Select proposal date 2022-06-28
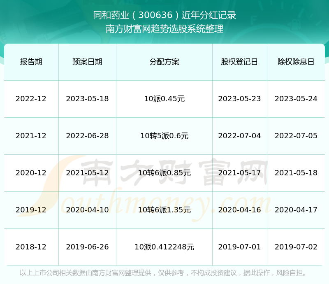The width and height of the screenshot is (329, 284). (x=87, y=136)
